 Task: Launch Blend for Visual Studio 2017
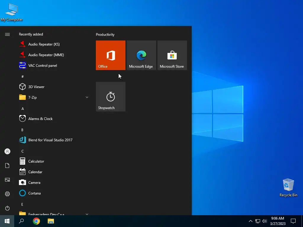tap(54, 140)
